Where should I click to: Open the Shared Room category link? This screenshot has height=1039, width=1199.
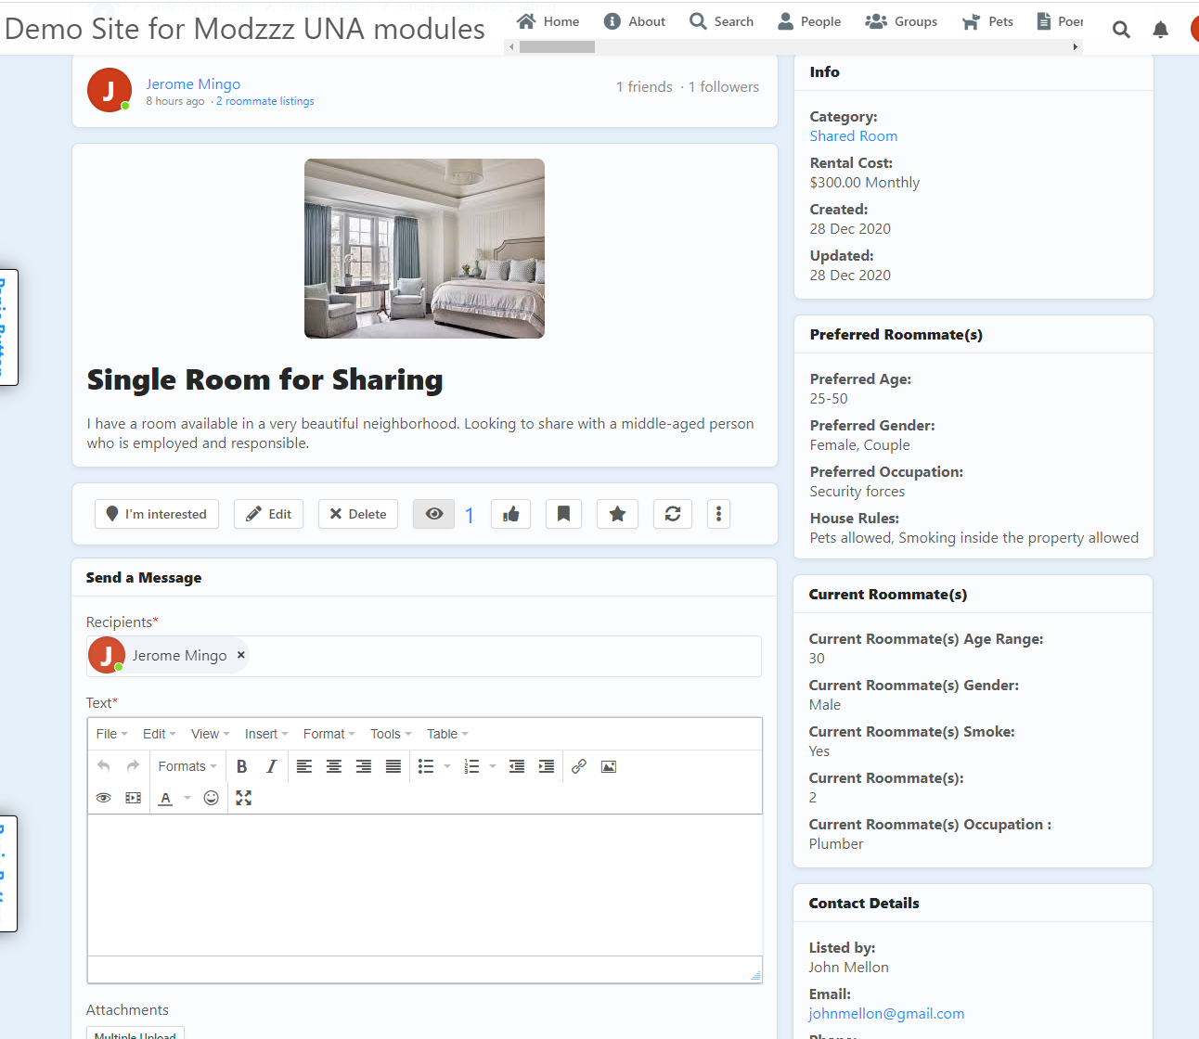[853, 136]
